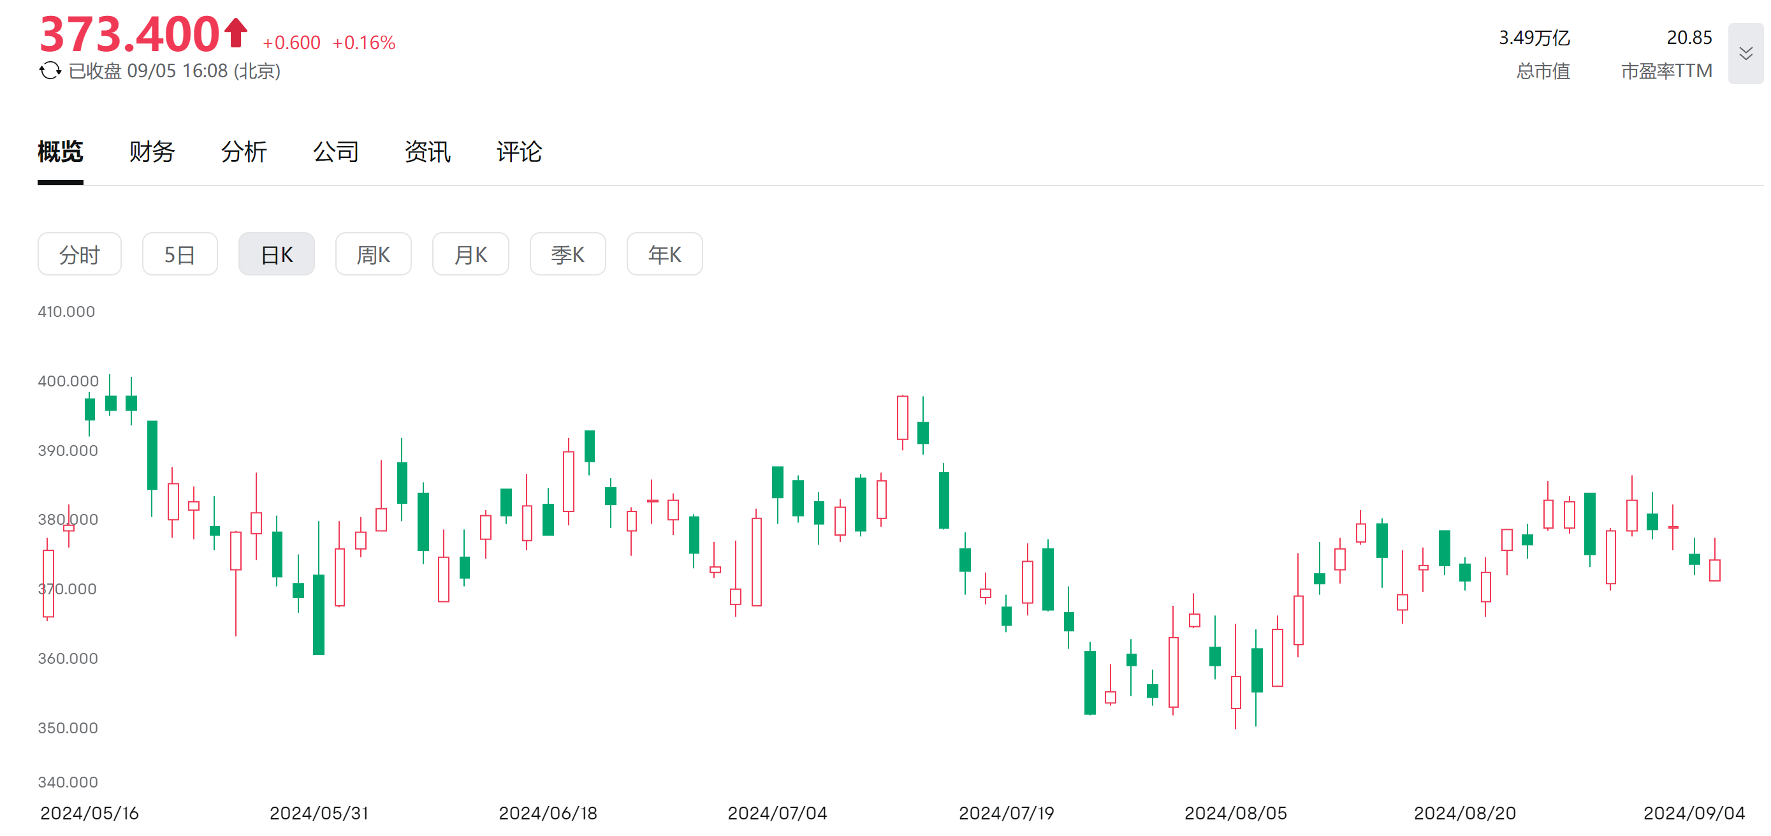The height and width of the screenshot is (836, 1771).
Task: Select the 公司 tab
Action: (x=335, y=152)
